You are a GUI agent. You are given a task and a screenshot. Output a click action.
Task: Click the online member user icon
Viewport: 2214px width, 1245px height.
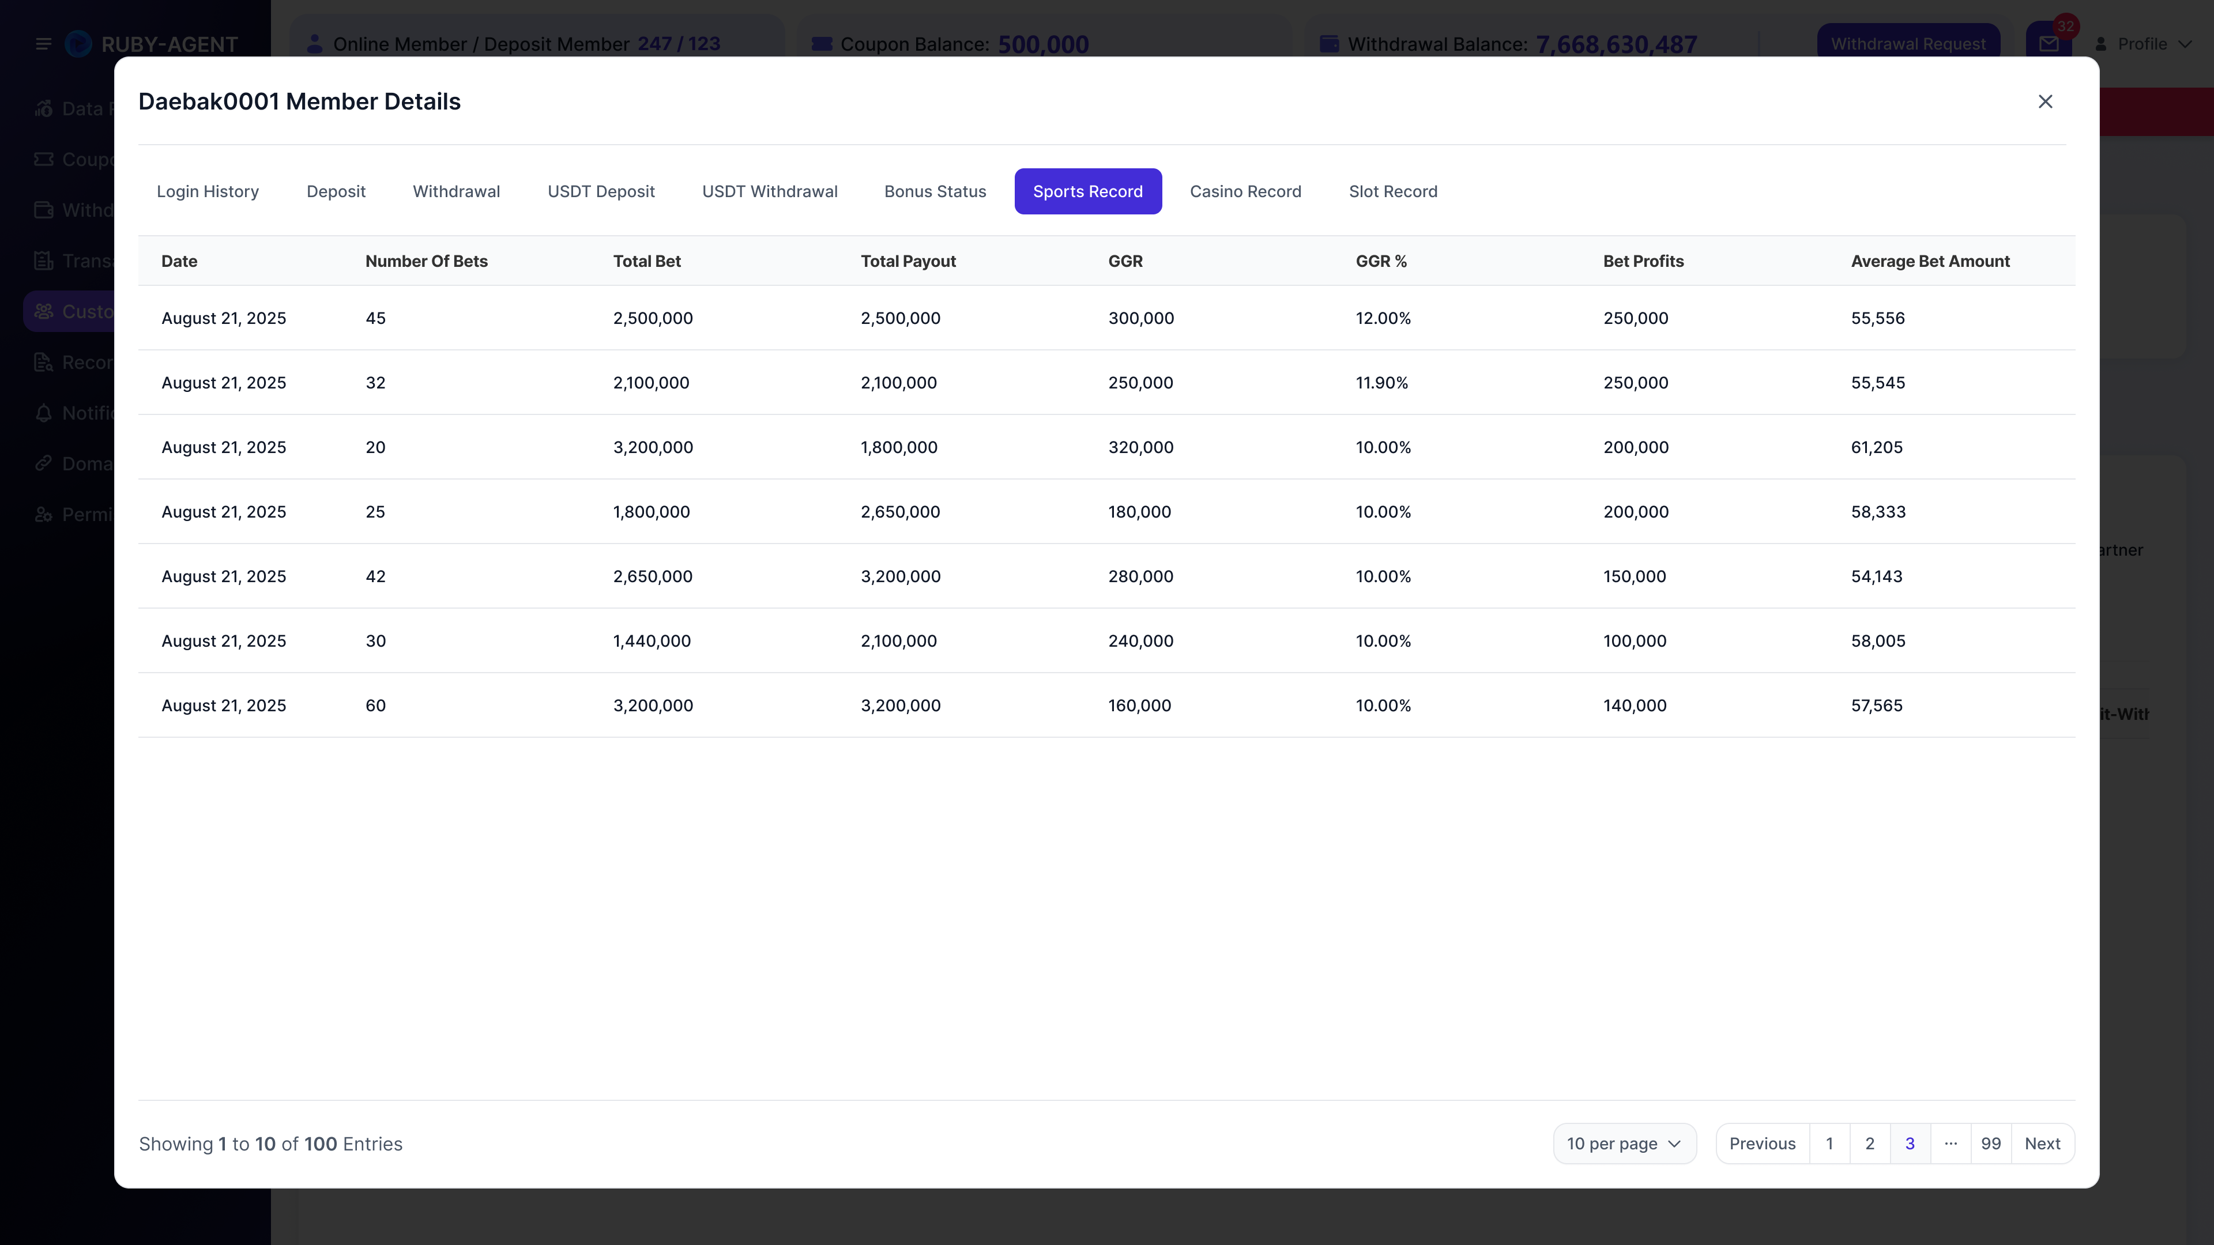tap(314, 43)
